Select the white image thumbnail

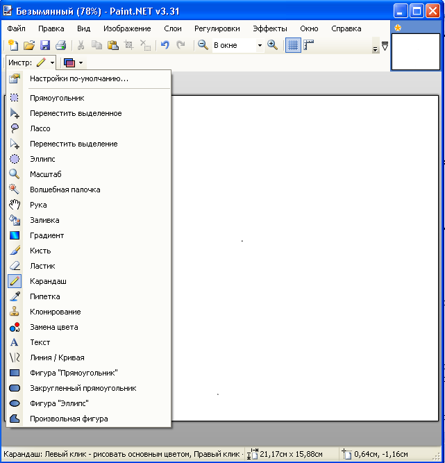click(415, 51)
